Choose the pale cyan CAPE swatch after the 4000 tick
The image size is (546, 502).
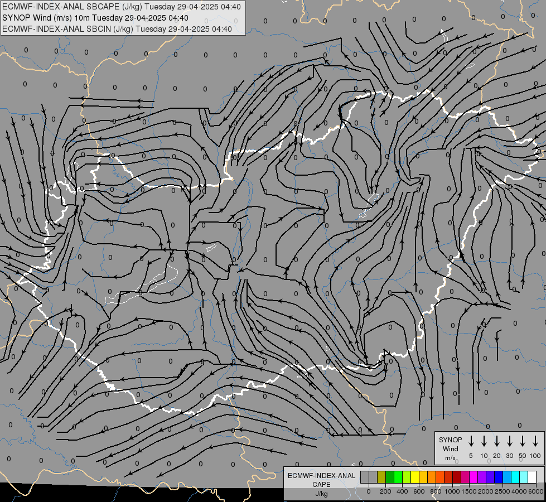click(x=523, y=477)
